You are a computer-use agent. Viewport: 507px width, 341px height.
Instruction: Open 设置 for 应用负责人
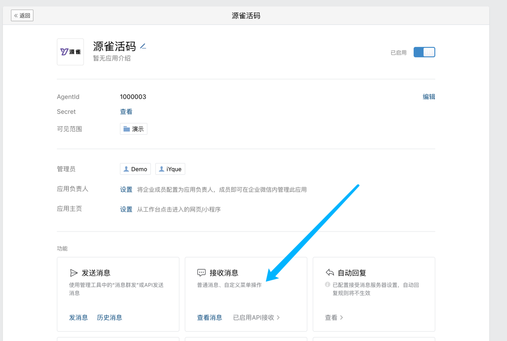[126, 190]
